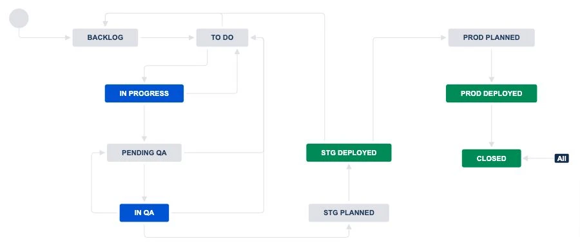The height and width of the screenshot is (248, 580).
Task: Select the PENDING QA status node
Action: pos(144,153)
